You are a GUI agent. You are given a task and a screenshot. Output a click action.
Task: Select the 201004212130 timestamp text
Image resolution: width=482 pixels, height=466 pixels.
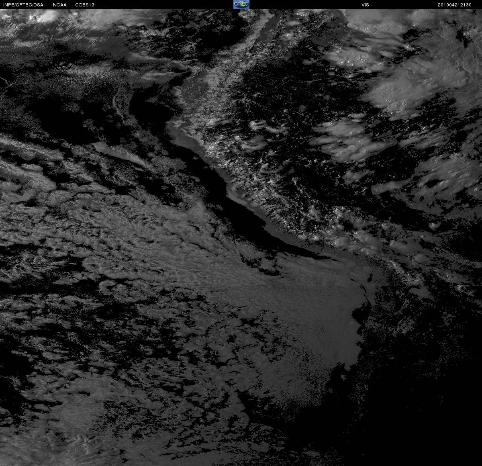[x=455, y=5]
